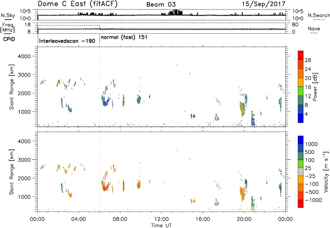Click the 'Velocity [m s-1]' color bar label

(326, 172)
